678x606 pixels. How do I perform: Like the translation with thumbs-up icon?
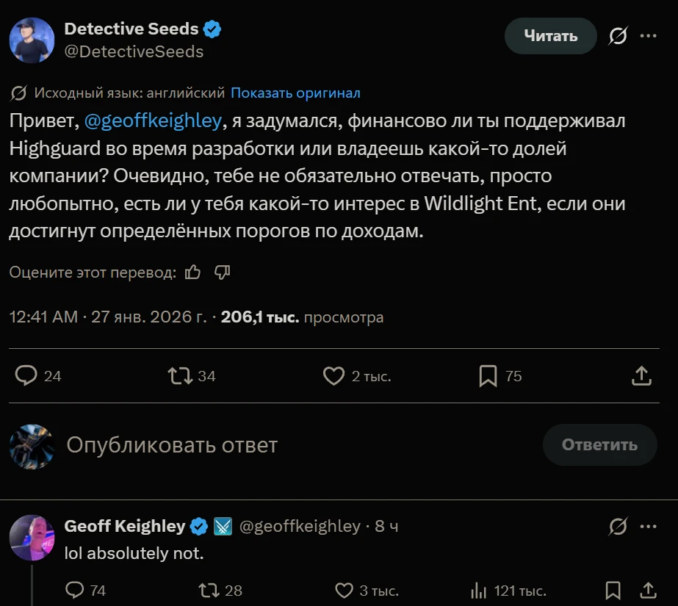point(193,273)
